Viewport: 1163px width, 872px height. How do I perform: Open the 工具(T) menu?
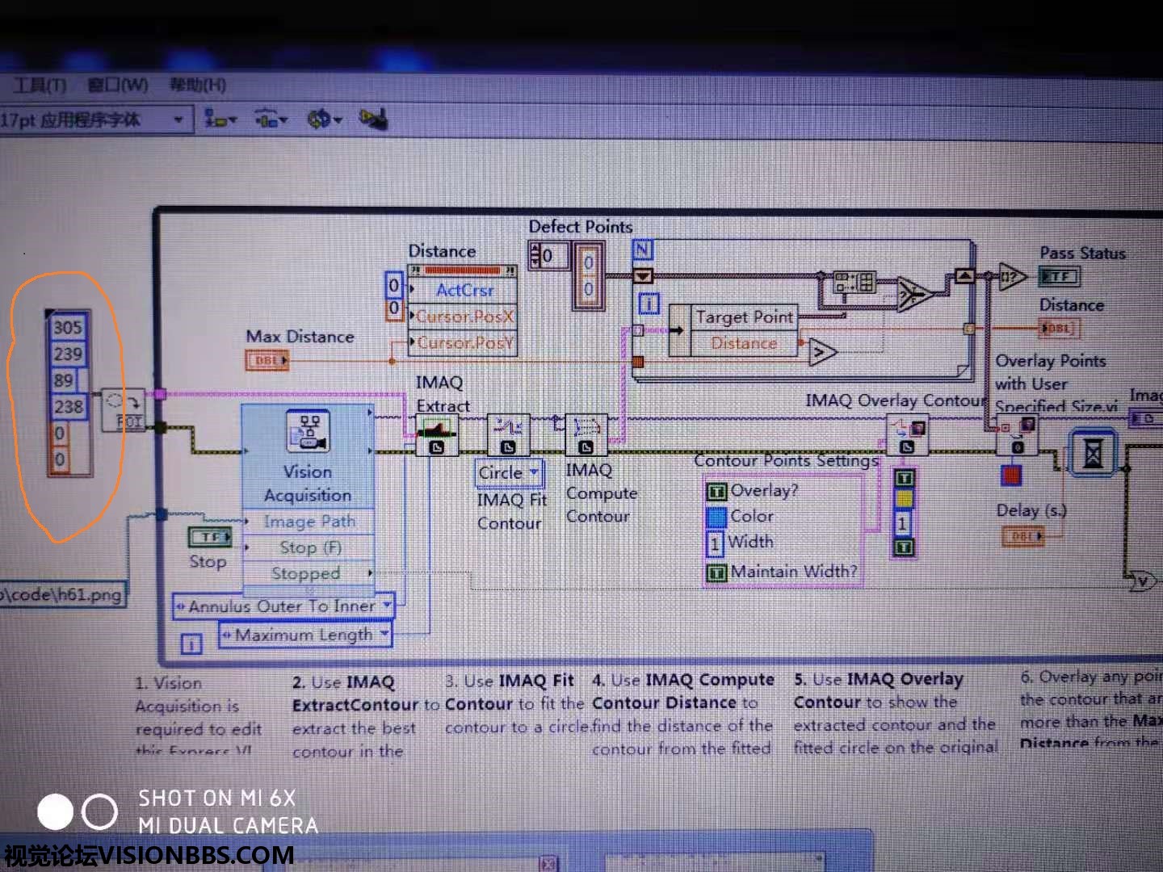tap(39, 85)
